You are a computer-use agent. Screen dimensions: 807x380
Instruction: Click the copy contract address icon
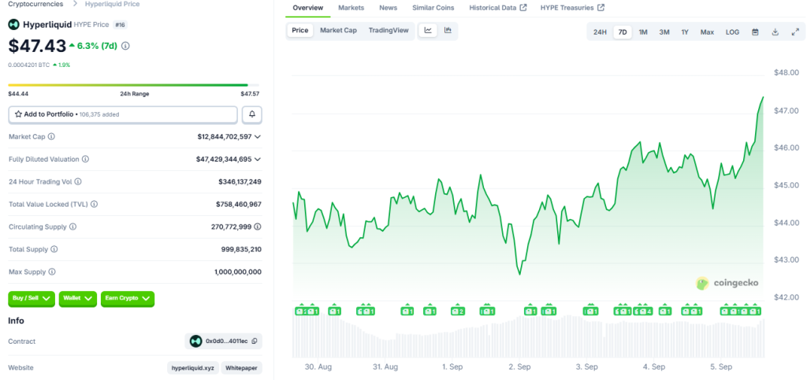tap(254, 341)
